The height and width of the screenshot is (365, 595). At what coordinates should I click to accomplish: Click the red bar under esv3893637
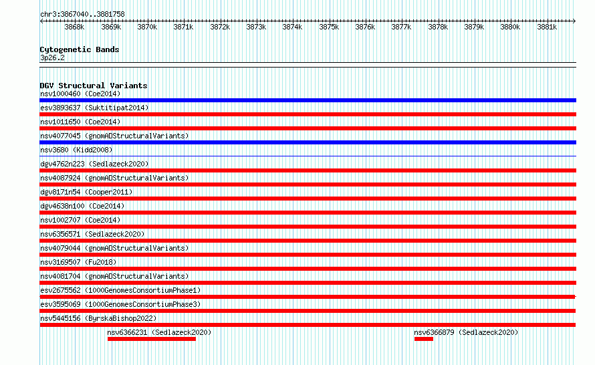pyautogui.click(x=308, y=114)
